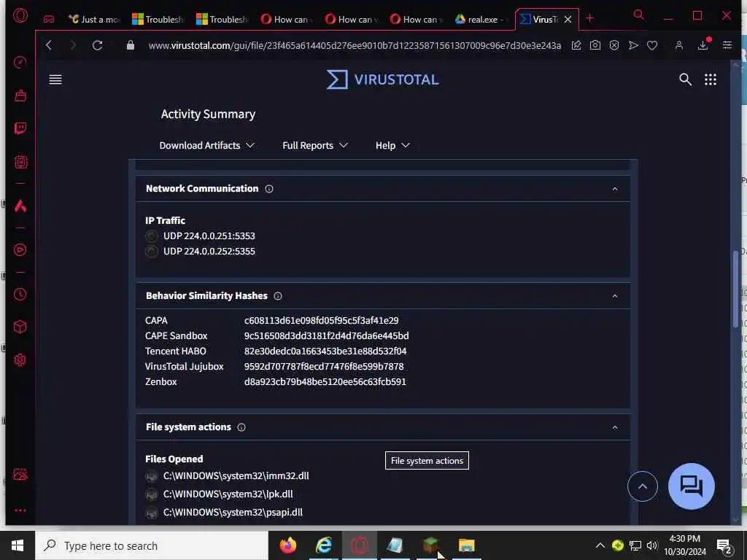The image size is (747, 560).
Task: Add page to bookmarks with heart icon
Action: pos(652,45)
